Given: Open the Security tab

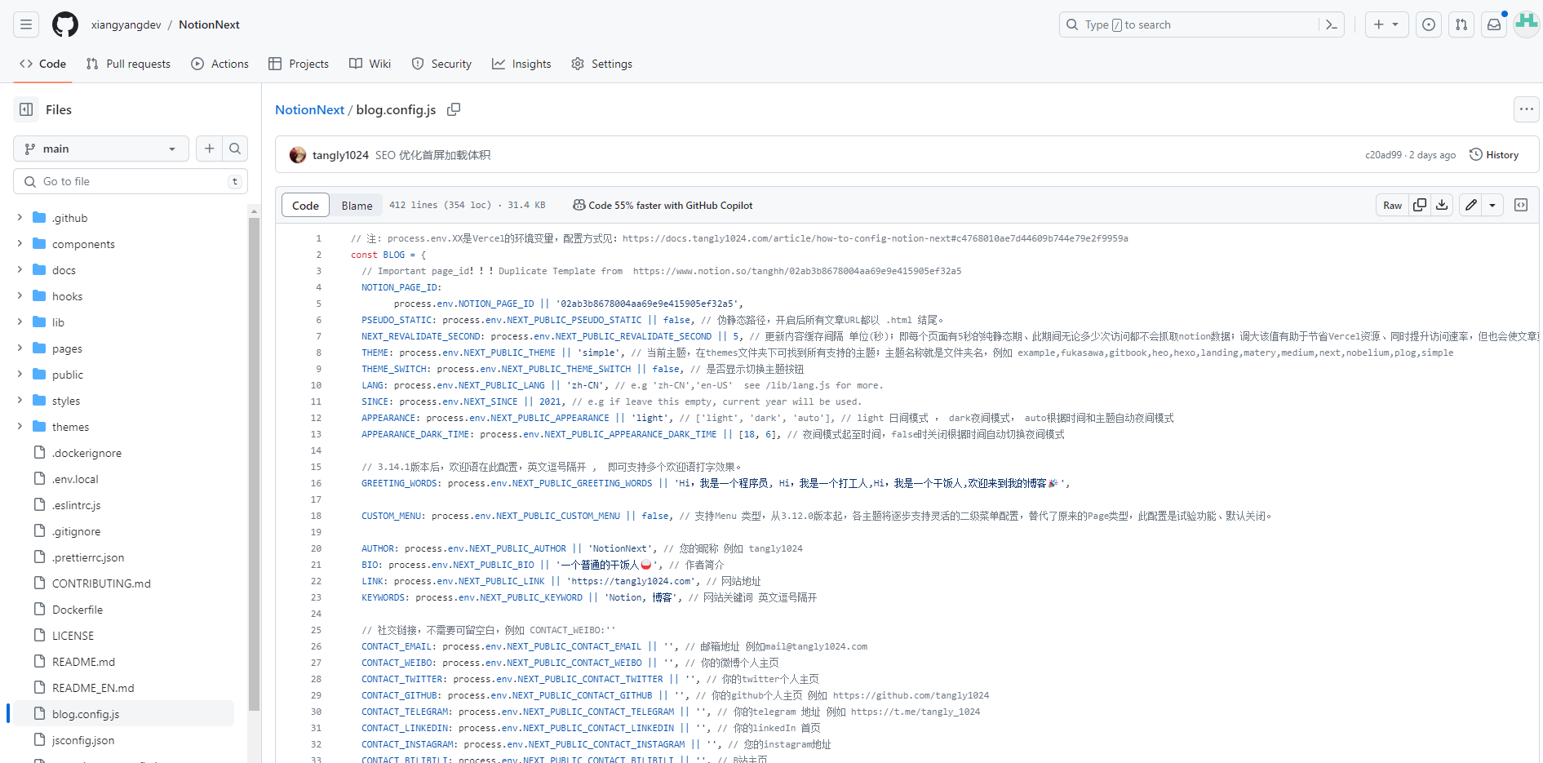Looking at the screenshot, I should [441, 64].
